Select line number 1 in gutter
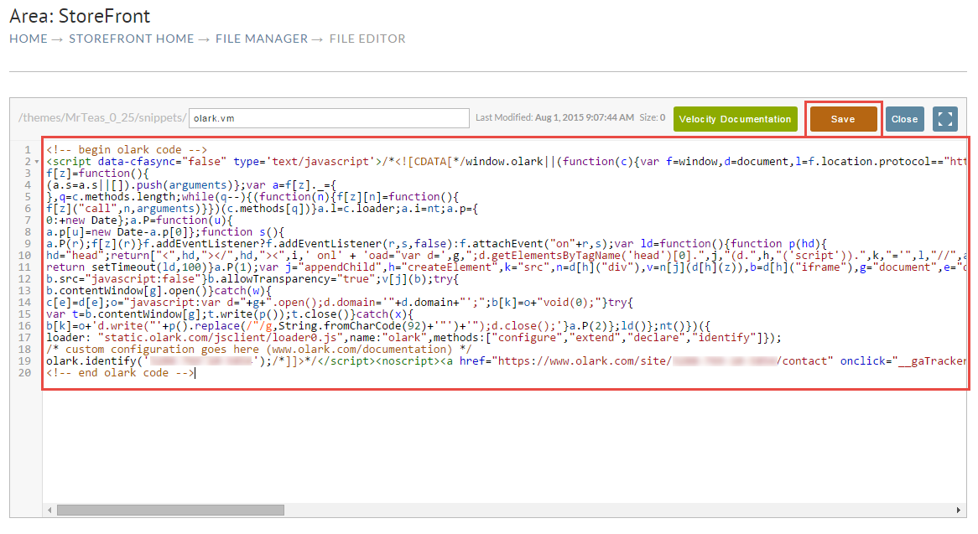This screenshot has height=534, width=978. 28,149
